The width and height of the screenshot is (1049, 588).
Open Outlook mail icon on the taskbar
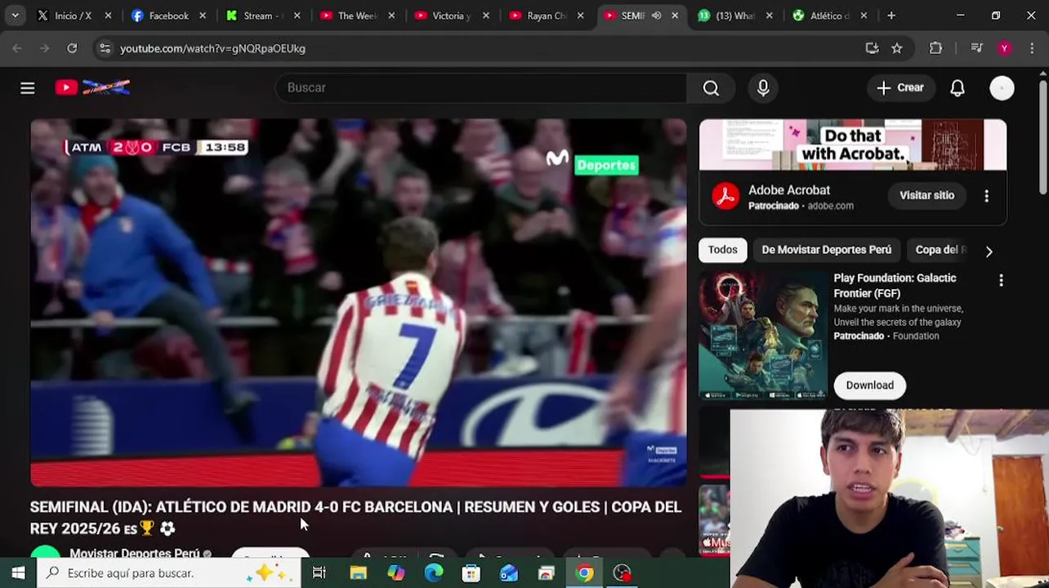tap(508, 573)
